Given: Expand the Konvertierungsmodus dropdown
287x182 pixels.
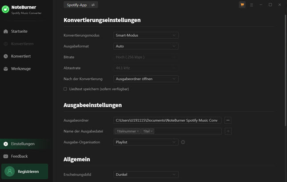Looking at the screenshot, I should click(x=146, y=35).
